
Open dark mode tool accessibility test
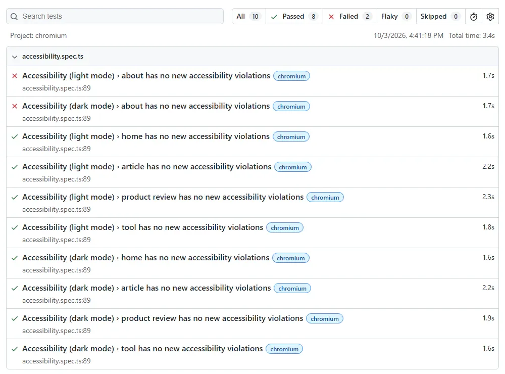pyautogui.click(x=142, y=349)
